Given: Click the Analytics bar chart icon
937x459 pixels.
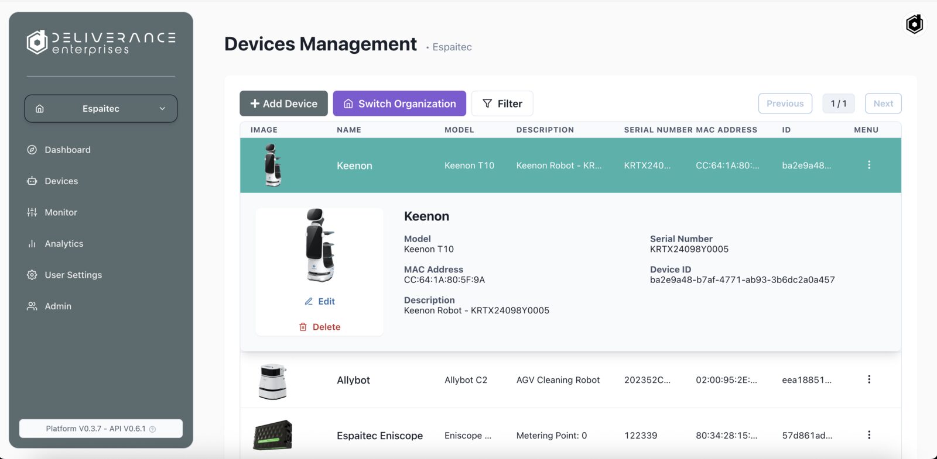Looking at the screenshot, I should pyautogui.click(x=32, y=244).
